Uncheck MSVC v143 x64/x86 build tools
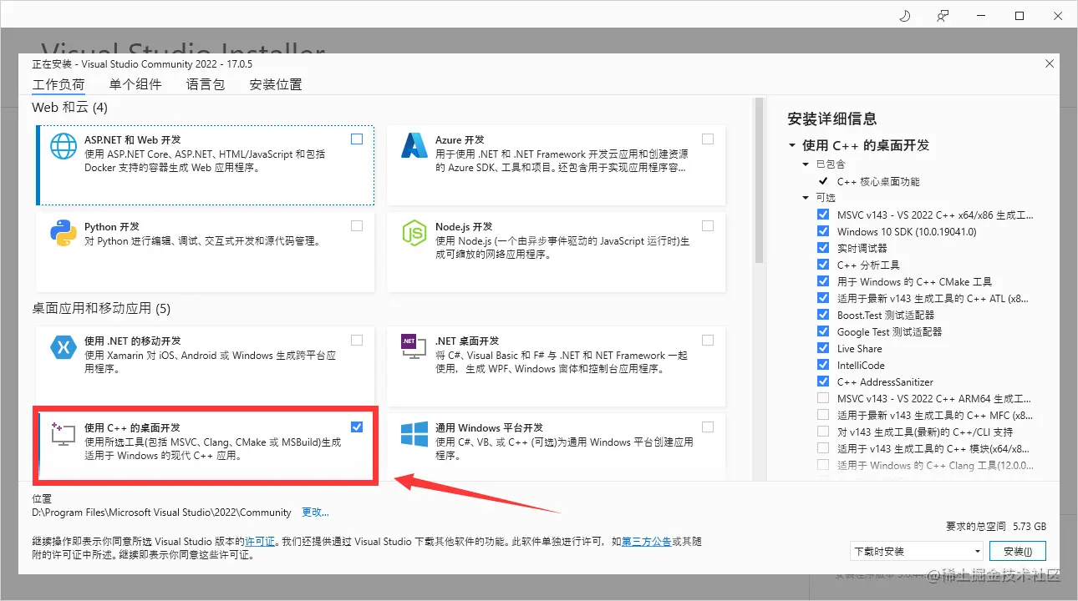 coord(823,215)
